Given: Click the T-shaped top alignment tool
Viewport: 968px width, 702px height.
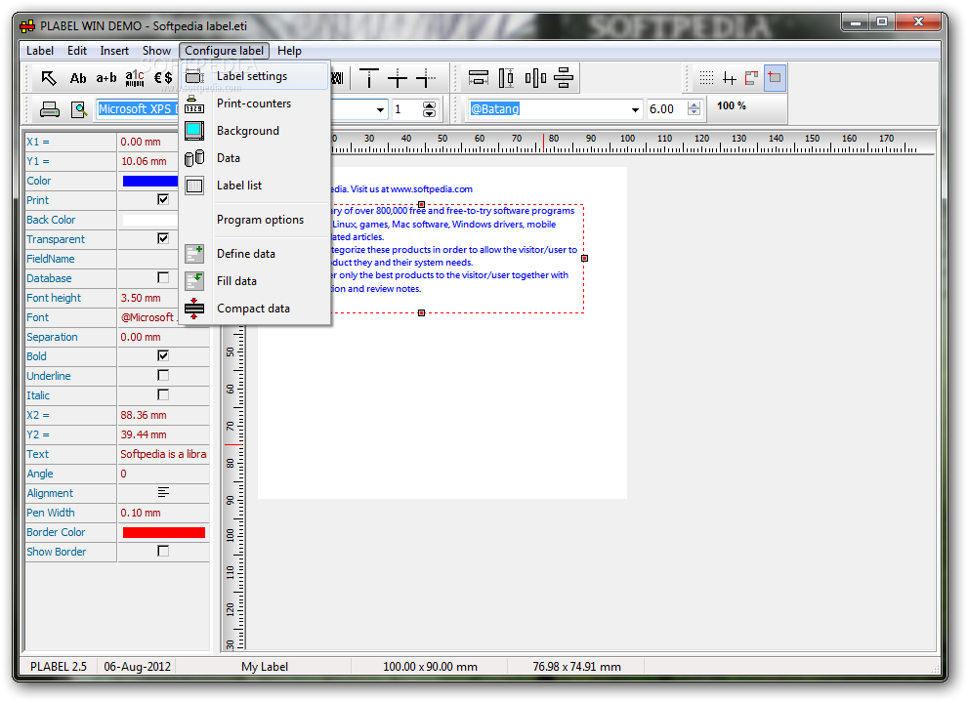Looking at the screenshot, I should coord(369,78).
